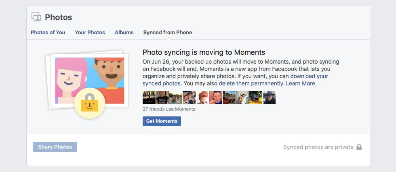Click the Get Moments button

[x=162, y=121]
